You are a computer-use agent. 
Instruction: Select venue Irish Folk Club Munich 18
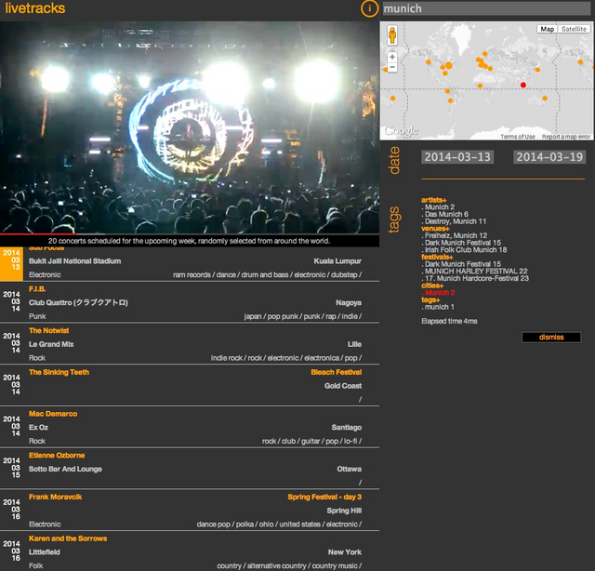click(464, 250)
